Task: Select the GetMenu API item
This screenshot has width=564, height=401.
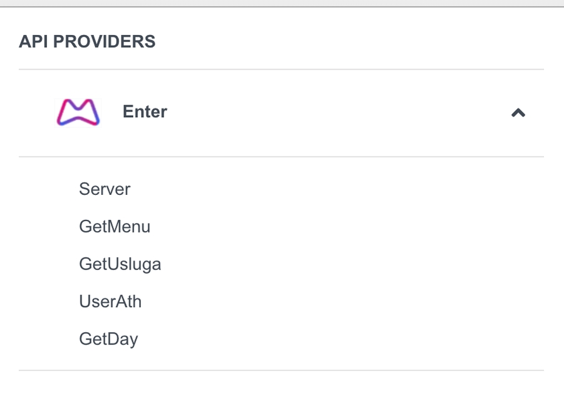Action: (x=115, y=226)
